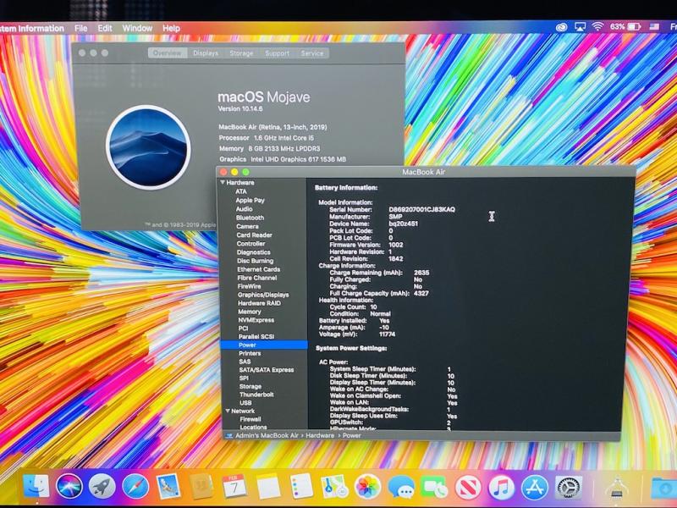This screenshot has width=677, height=508.
Task: Open AirPlay display menu bar icon
Action: [x=580, y=27]
